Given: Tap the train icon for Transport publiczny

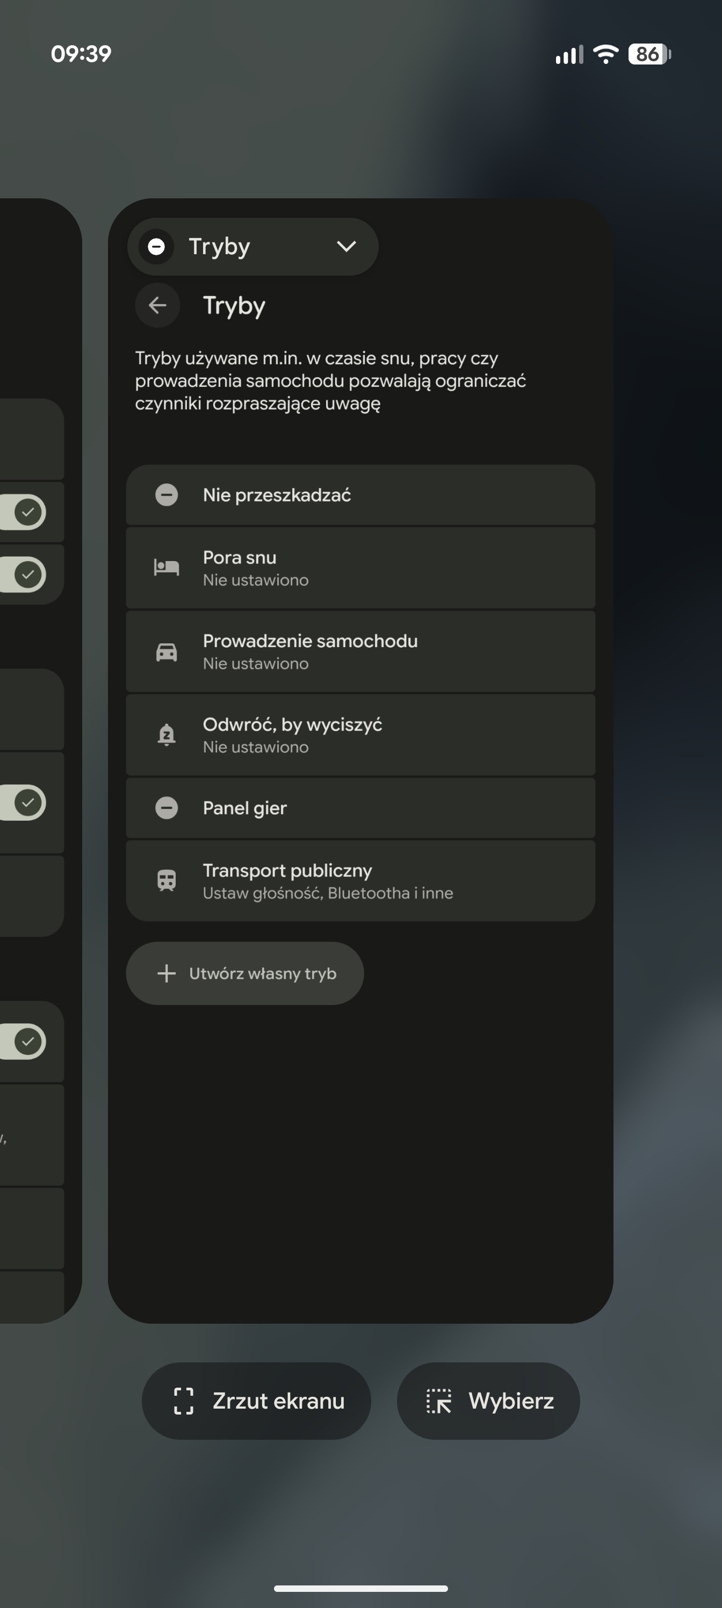Looking at the screenshot, I should point(167,880).
